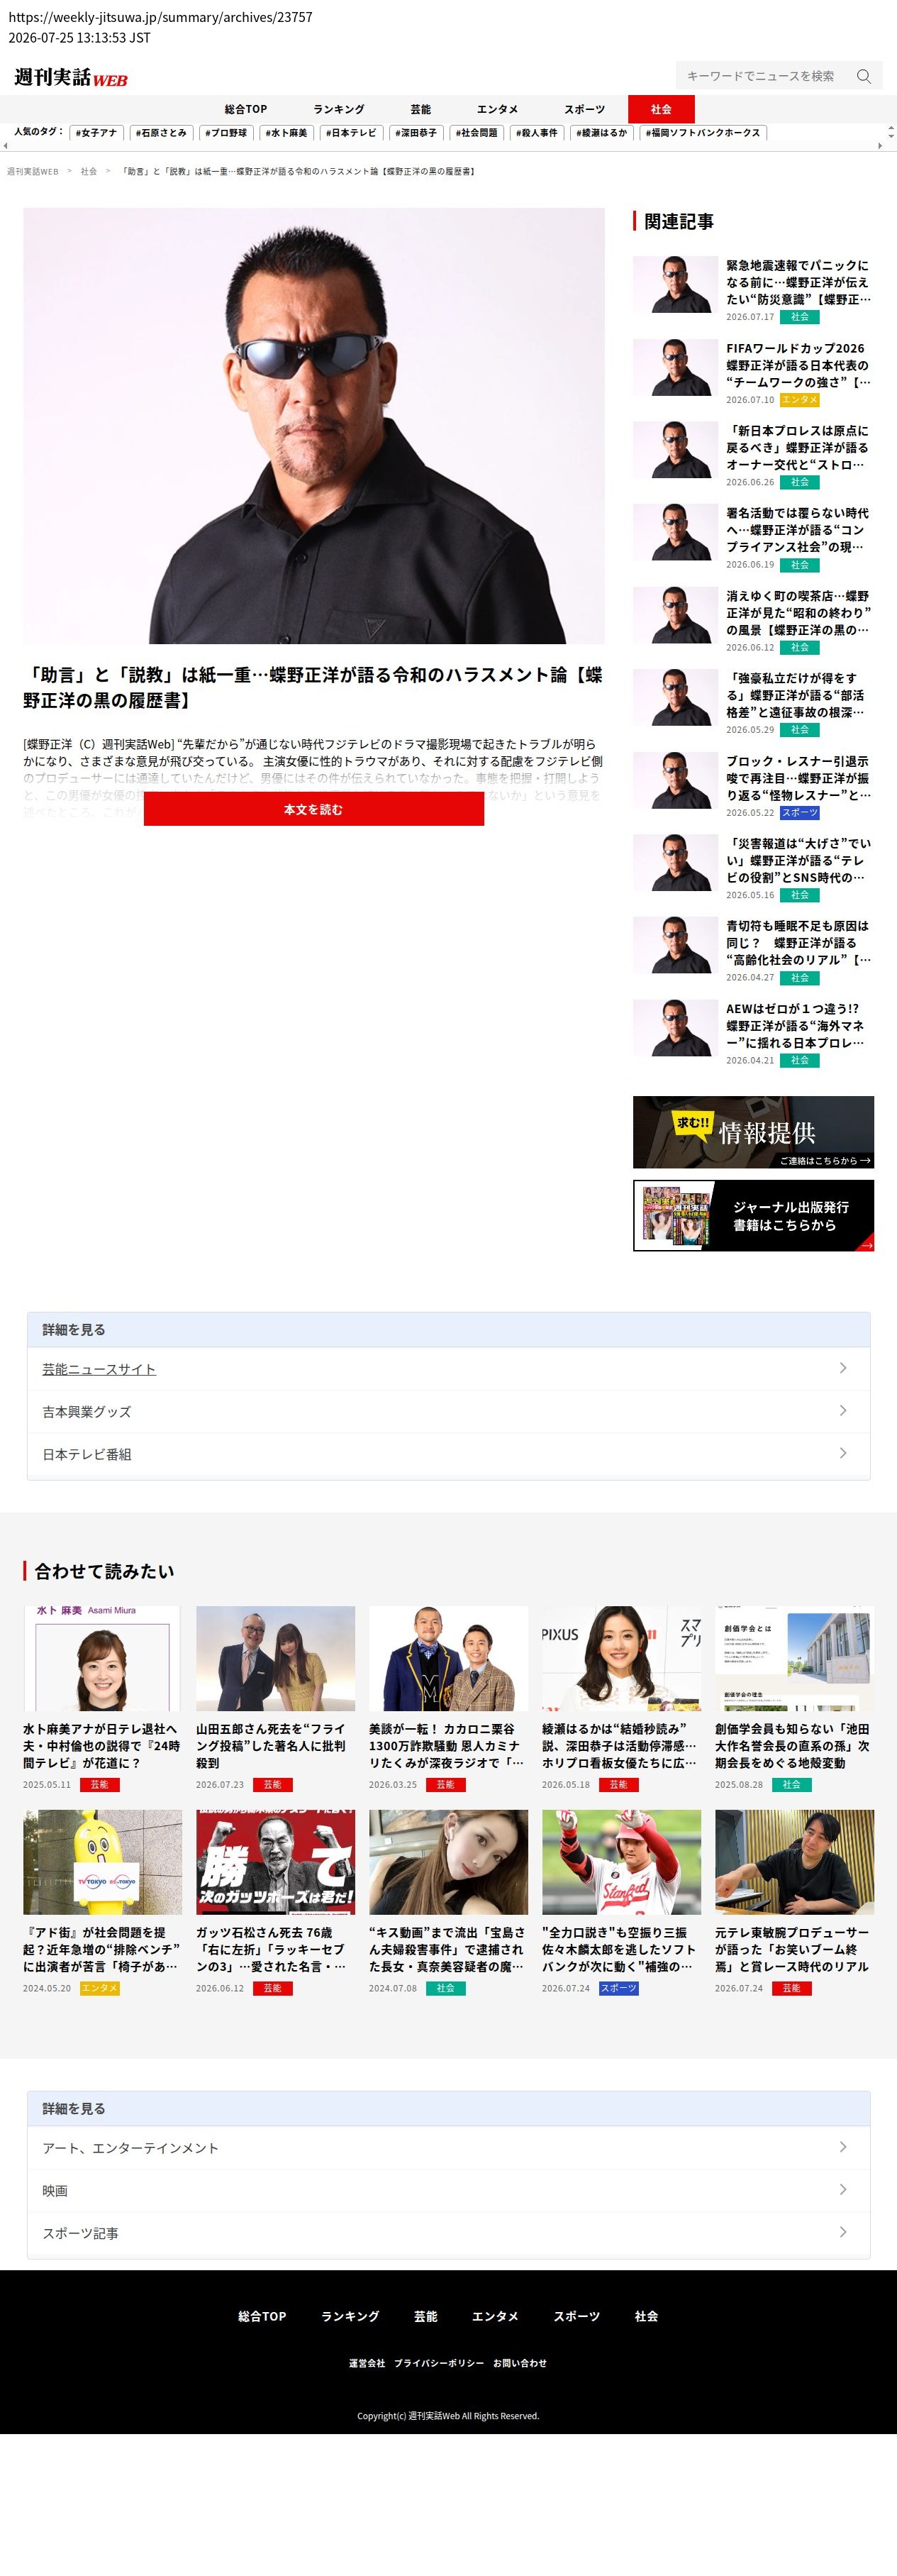The height and width of the screenshot is (2576, 897).
Task: Click footer エンタメ link
Action: point(495,2317)
